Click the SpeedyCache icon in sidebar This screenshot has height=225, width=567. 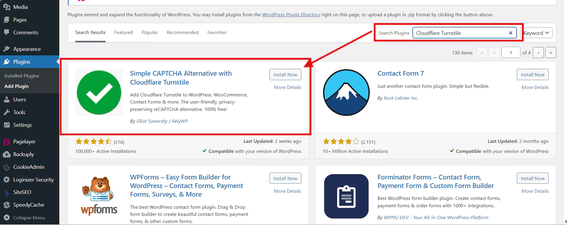[x=7, y=205]
